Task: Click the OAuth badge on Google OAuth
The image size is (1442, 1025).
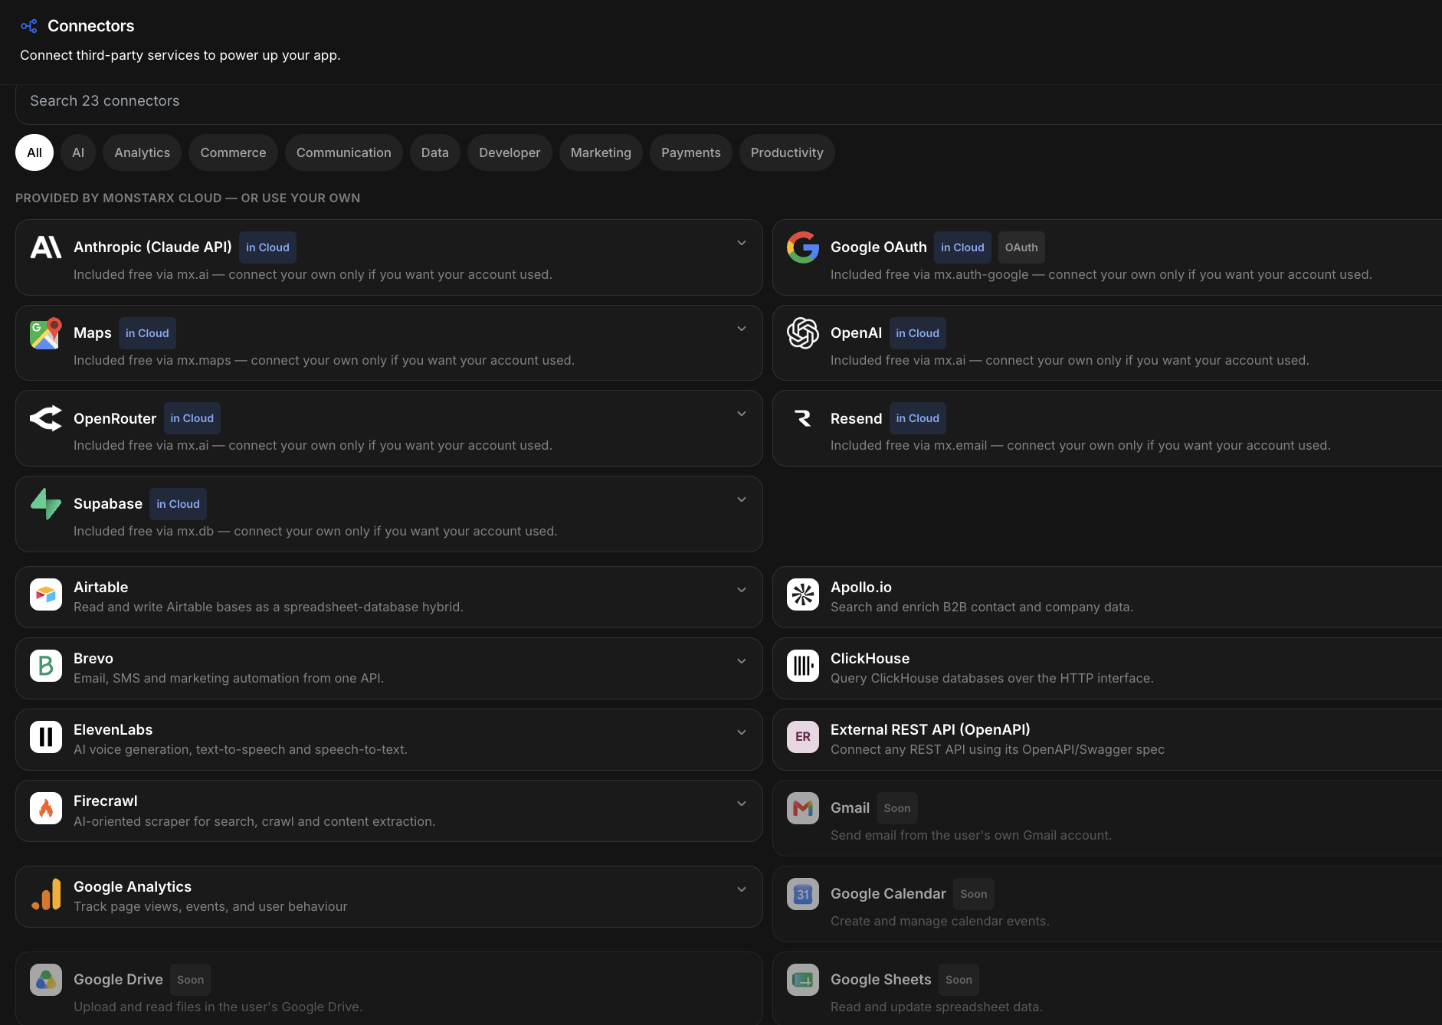Action: coord(1021,247)
